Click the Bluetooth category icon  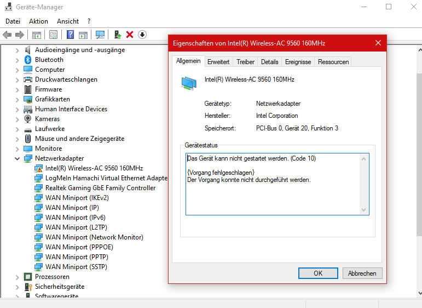pyautogui.click(x=28, y=60)
